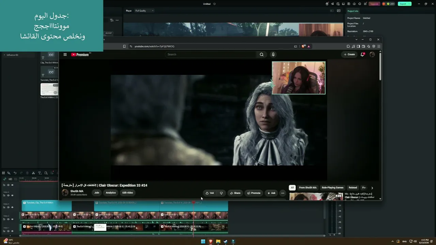Click the Join channel button
Viewport: 436px width, 245px height.
pyautogui.click(x=97, y=193)
